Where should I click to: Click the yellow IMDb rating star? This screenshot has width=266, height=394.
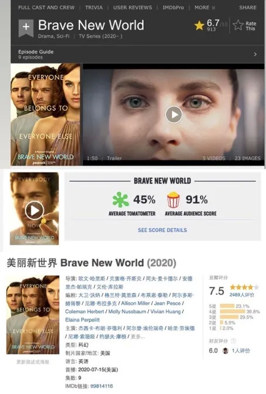(199, 25)
